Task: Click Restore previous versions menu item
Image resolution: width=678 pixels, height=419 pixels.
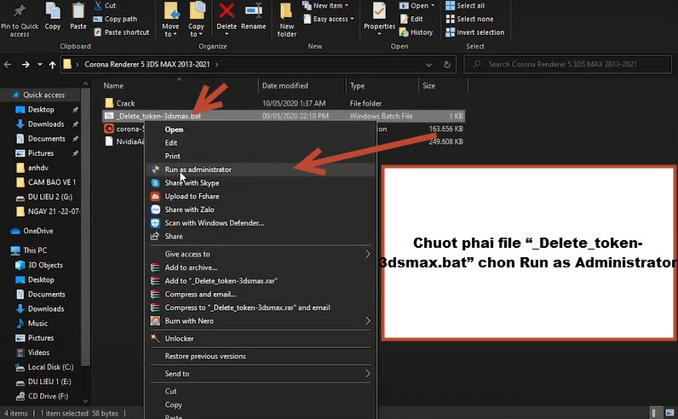Action: (205, 356)
